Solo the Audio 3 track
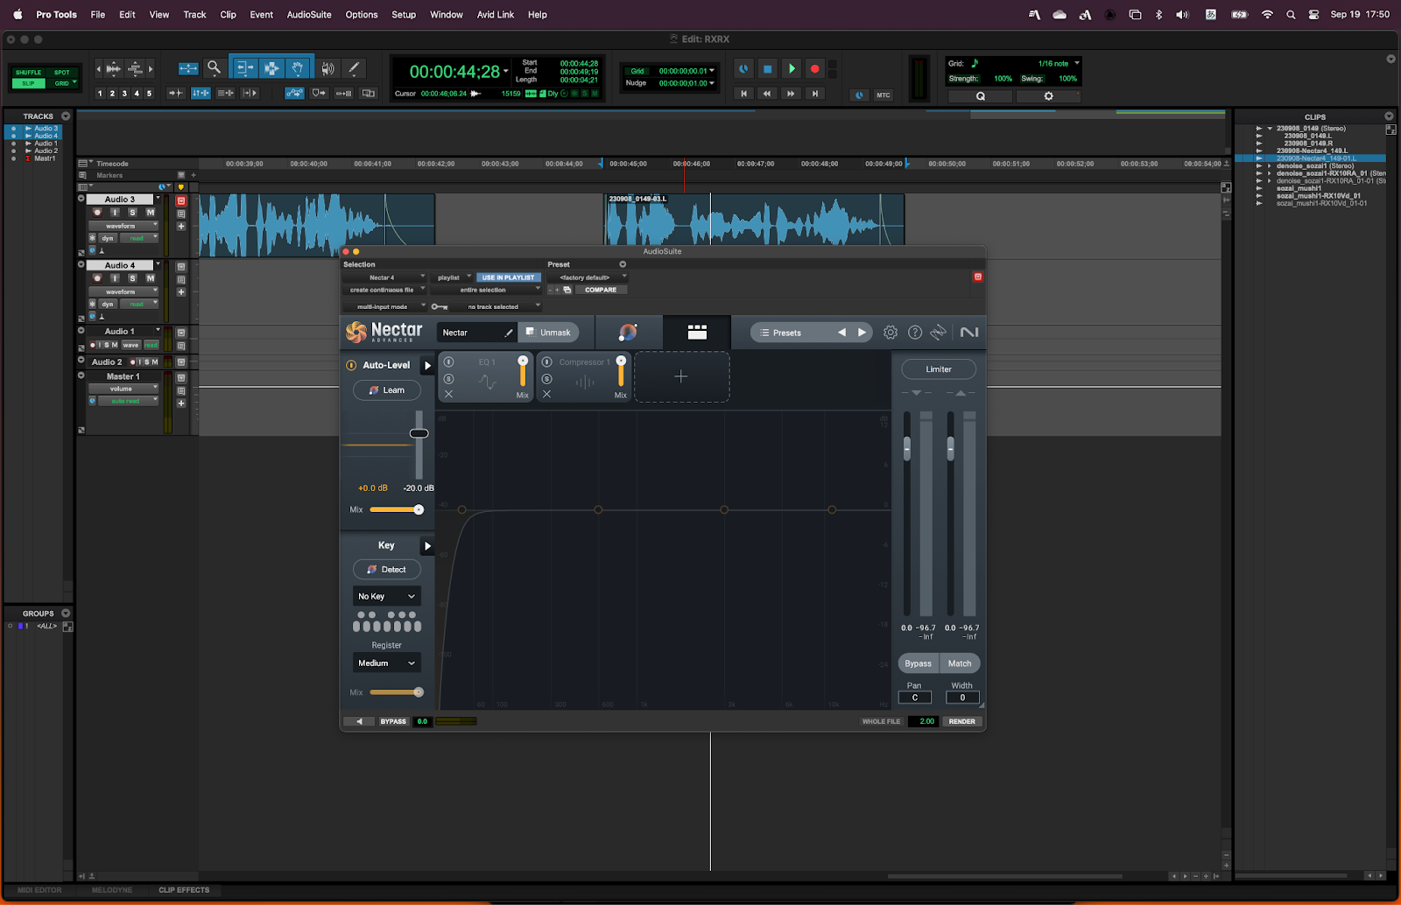 tap(132, 213)
